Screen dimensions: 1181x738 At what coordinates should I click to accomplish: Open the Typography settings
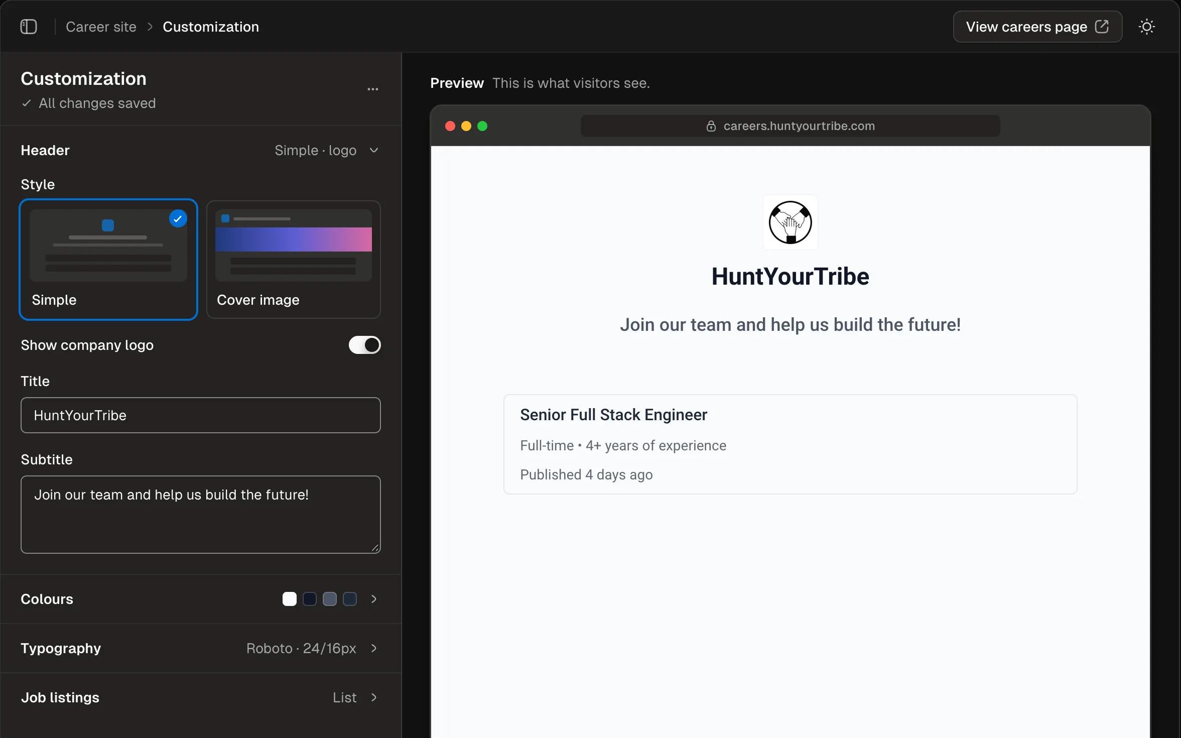(201, 648)
